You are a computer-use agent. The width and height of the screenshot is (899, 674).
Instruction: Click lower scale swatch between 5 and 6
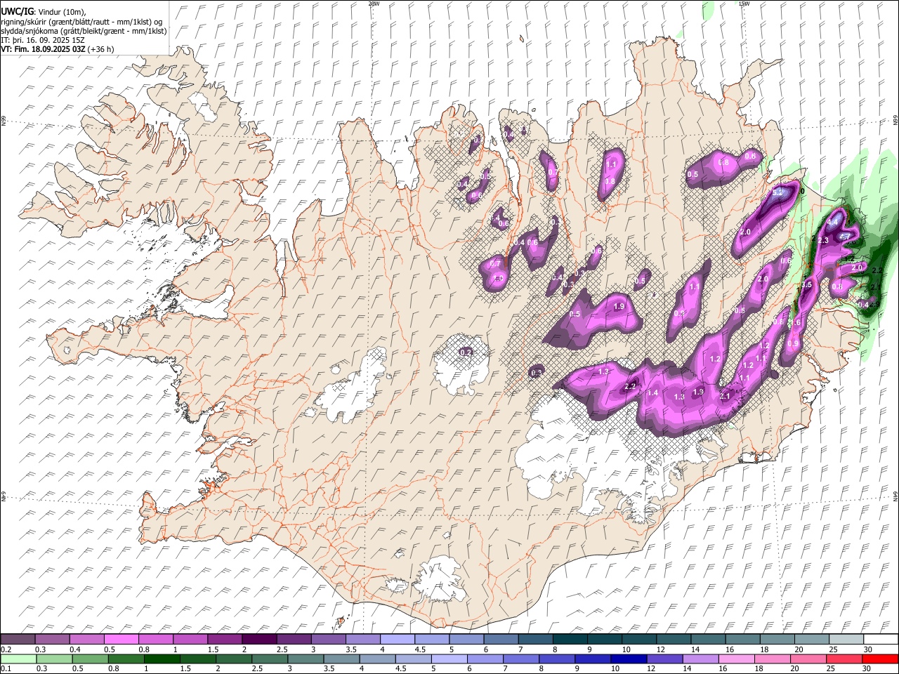[x=449, y=659]
